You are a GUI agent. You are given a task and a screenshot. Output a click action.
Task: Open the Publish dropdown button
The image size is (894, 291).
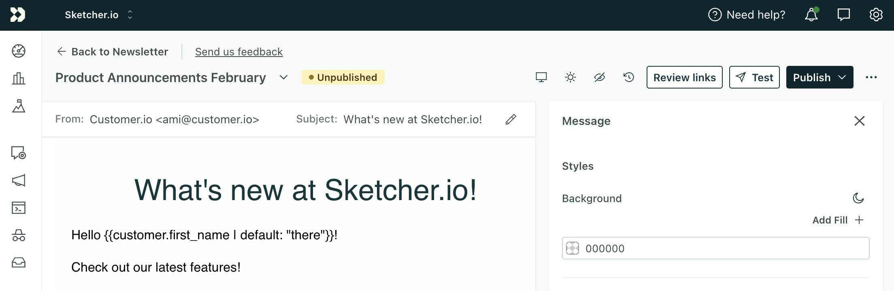tap(820, 77)
